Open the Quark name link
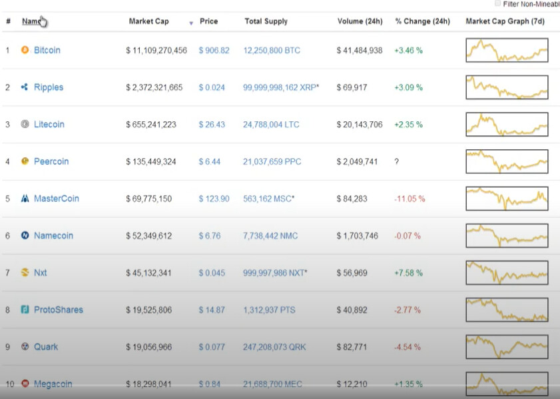The height and width of the screenshot is (399, 560). 46,347
